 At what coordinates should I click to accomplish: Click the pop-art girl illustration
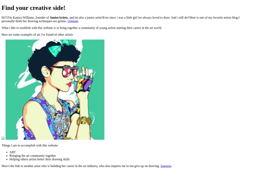pyautogui.click(x=55, y=90)
